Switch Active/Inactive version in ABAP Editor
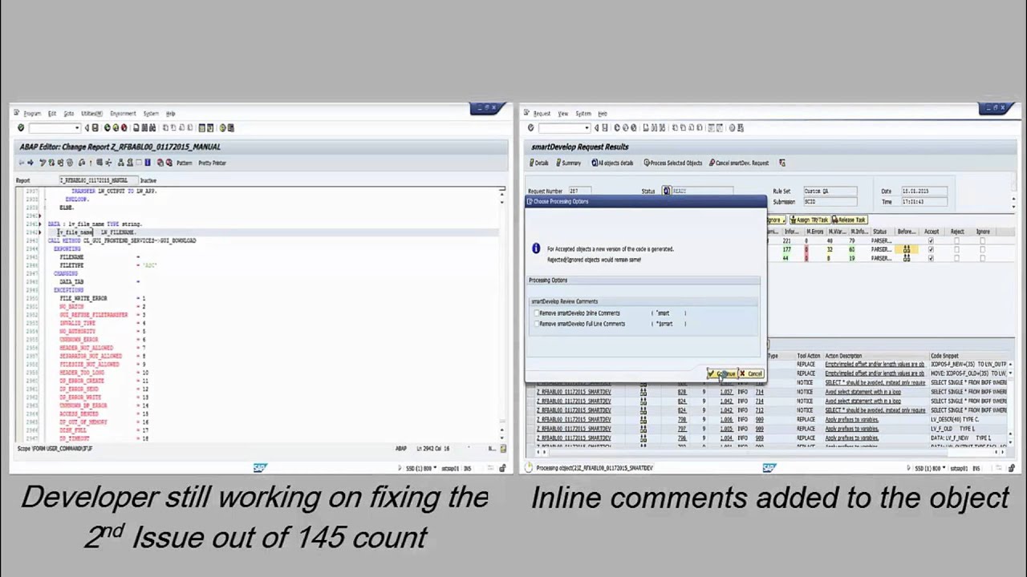 click(x=52, y=163)
